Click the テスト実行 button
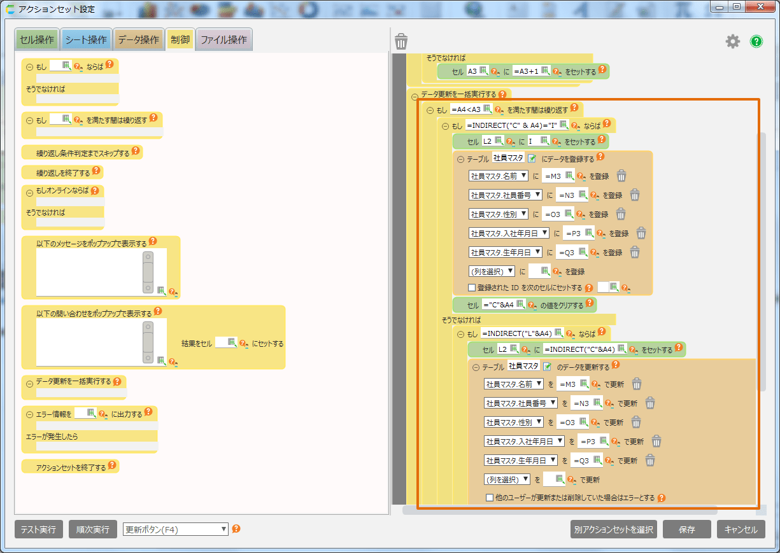This screenshot has height=553, width=780. click(x=38, y=529)
